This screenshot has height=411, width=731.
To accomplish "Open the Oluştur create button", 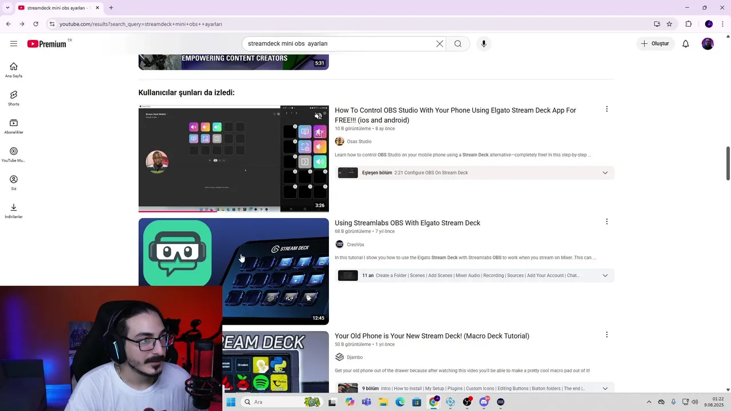I will [655, 44].
